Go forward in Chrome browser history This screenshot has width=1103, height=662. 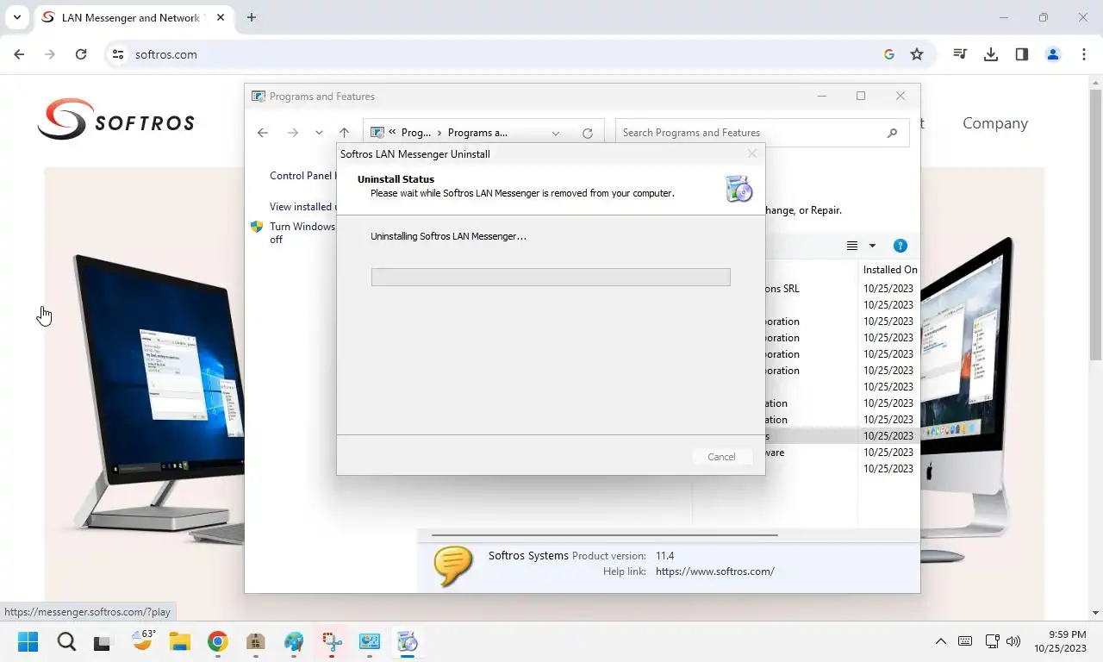[x=50, y=54]
